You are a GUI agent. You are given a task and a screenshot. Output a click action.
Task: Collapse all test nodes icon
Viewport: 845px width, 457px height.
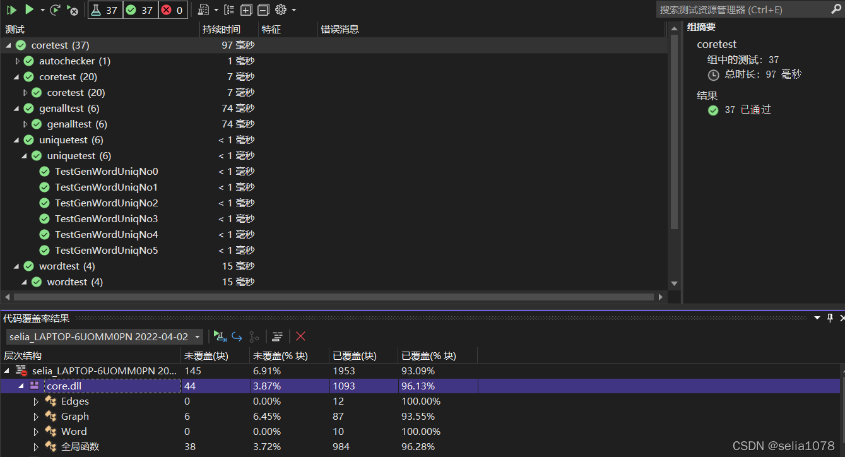coord(263,9)
